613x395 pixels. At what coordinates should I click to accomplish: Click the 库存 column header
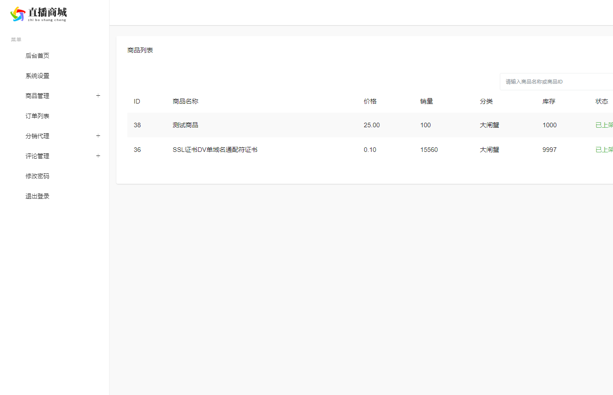pos(549,101)
